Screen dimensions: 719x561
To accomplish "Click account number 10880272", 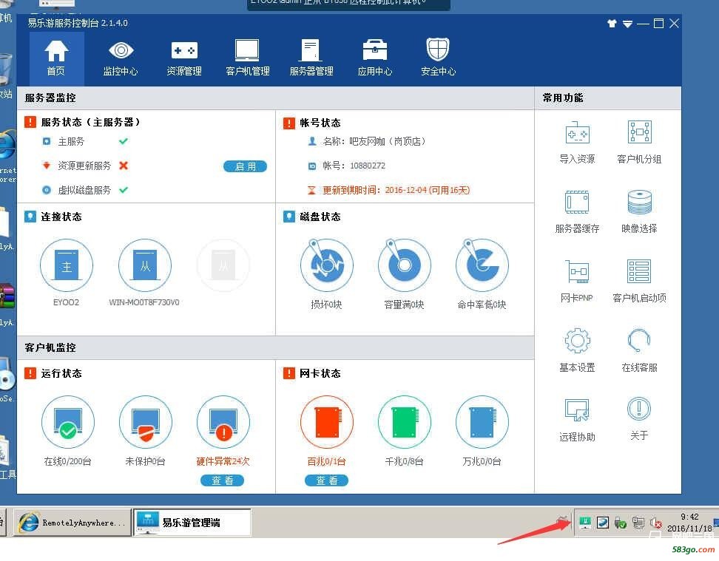I will 368,166.
